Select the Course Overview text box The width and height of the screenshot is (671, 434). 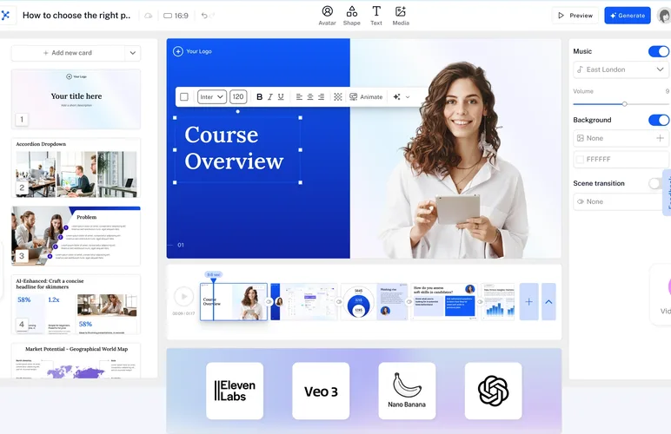pos(237,150)
